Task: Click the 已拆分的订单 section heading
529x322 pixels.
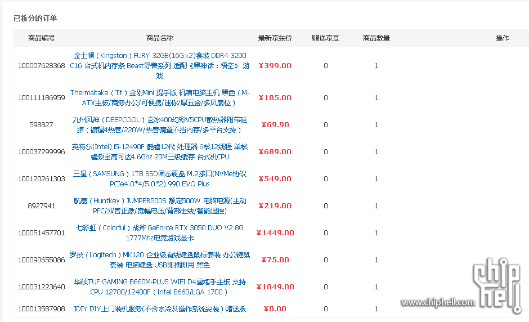Action: click(x=35, y=18)
